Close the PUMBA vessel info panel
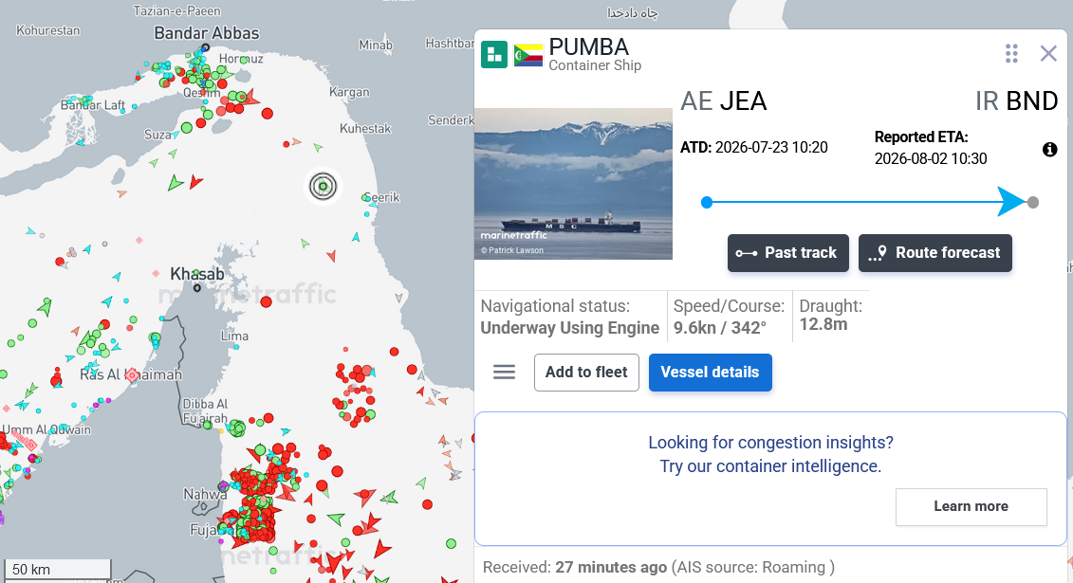1073x583 pixels. 1047,53
